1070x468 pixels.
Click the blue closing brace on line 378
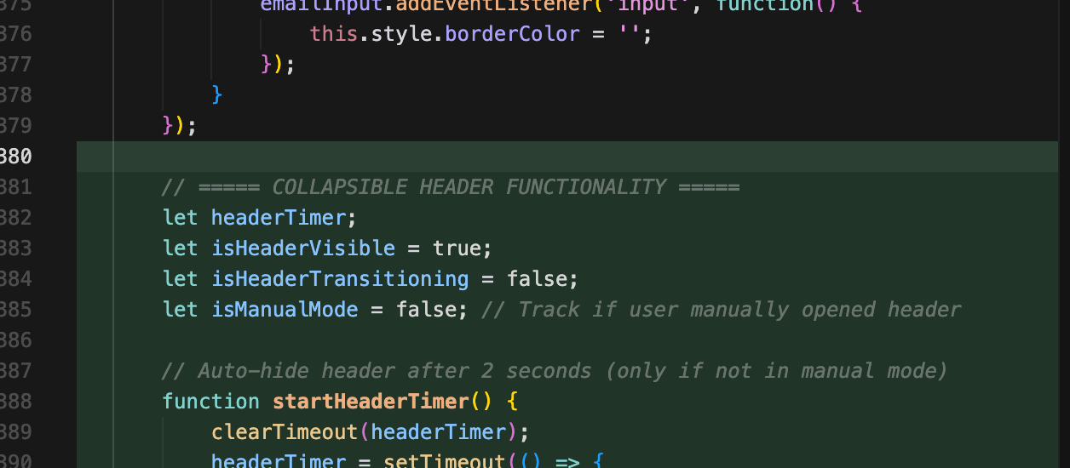coord(217,95)
